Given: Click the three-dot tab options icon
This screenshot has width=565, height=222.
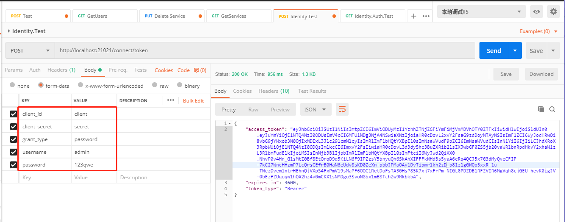Looking at the screenshot, I should click(x=427, y=16).
